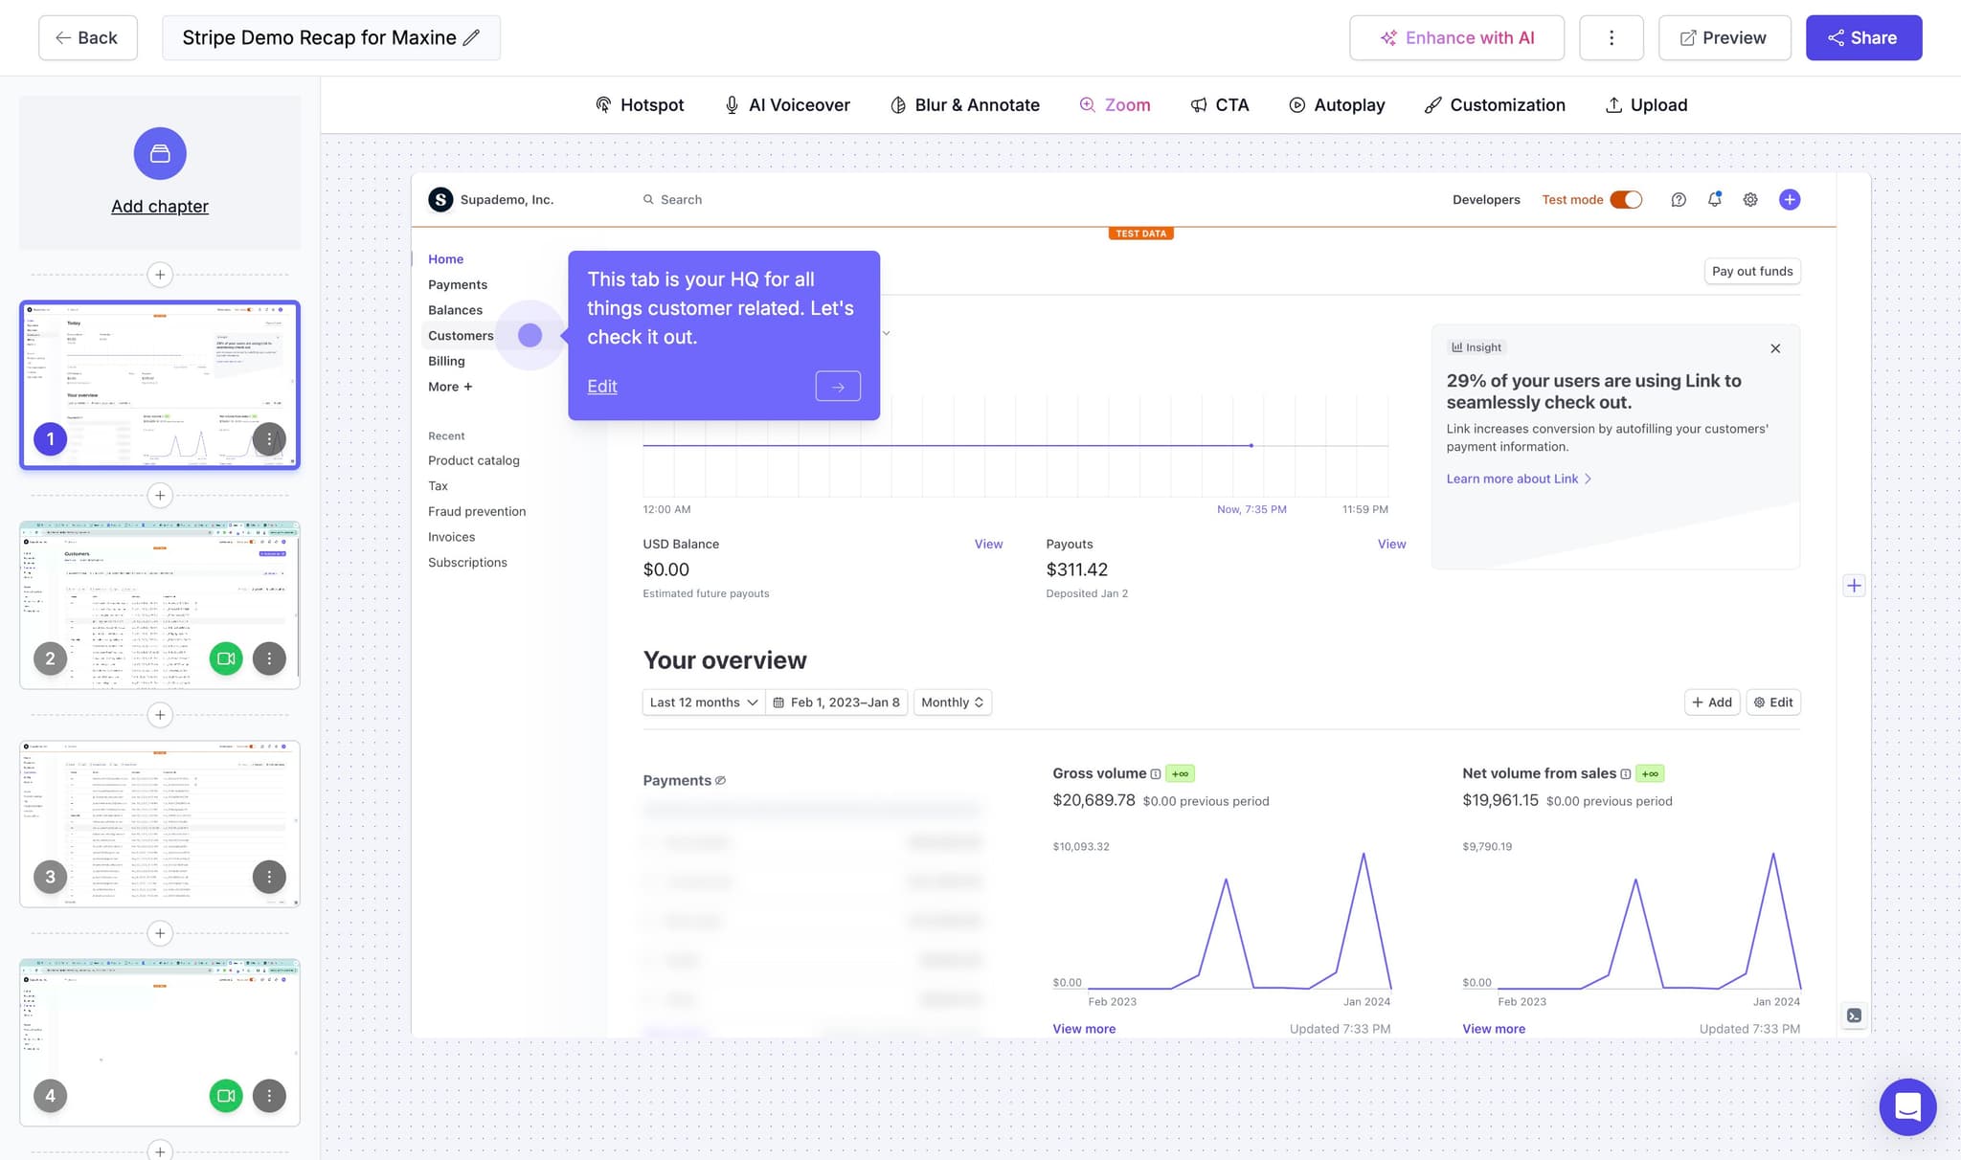
Task: Open the Stripe notifications bell
Action: (1714, 199)
